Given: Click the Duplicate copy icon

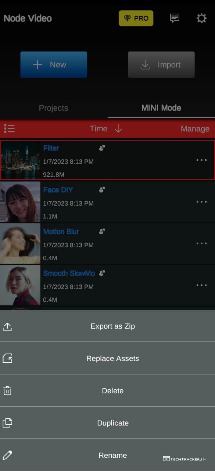Looking at the screenshot, I should [7, 423].
